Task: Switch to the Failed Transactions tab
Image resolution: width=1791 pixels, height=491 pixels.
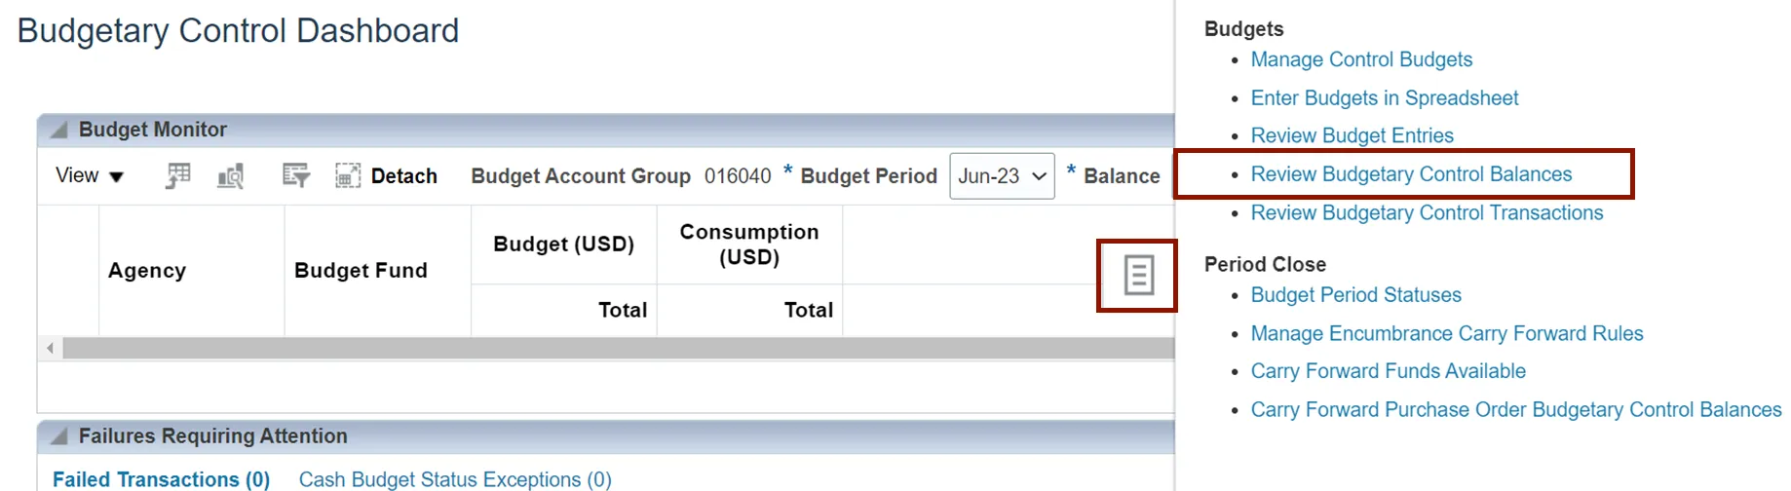Action: (161, 479)
